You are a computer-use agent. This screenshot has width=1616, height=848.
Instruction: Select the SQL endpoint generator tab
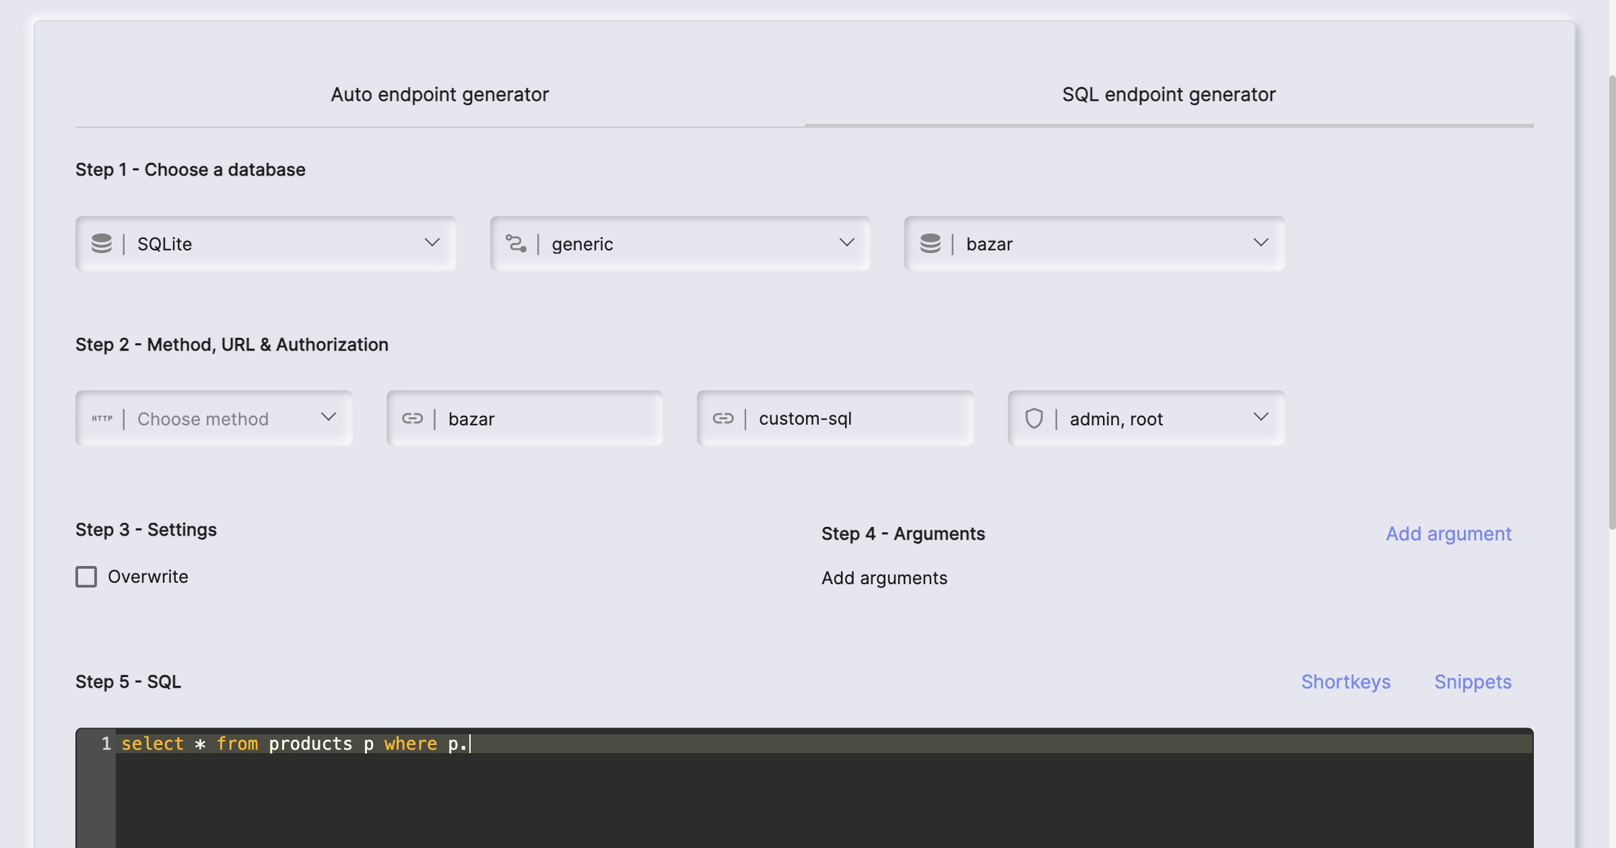point(1169,94)
